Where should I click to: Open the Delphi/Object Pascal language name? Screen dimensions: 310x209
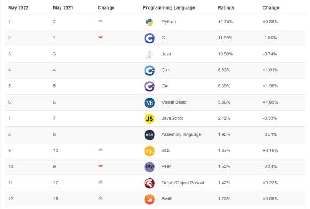coord(182,183)
